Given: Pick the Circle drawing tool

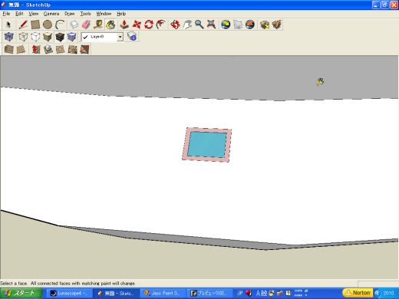Looking at the screenshot, I should (48, 25).
